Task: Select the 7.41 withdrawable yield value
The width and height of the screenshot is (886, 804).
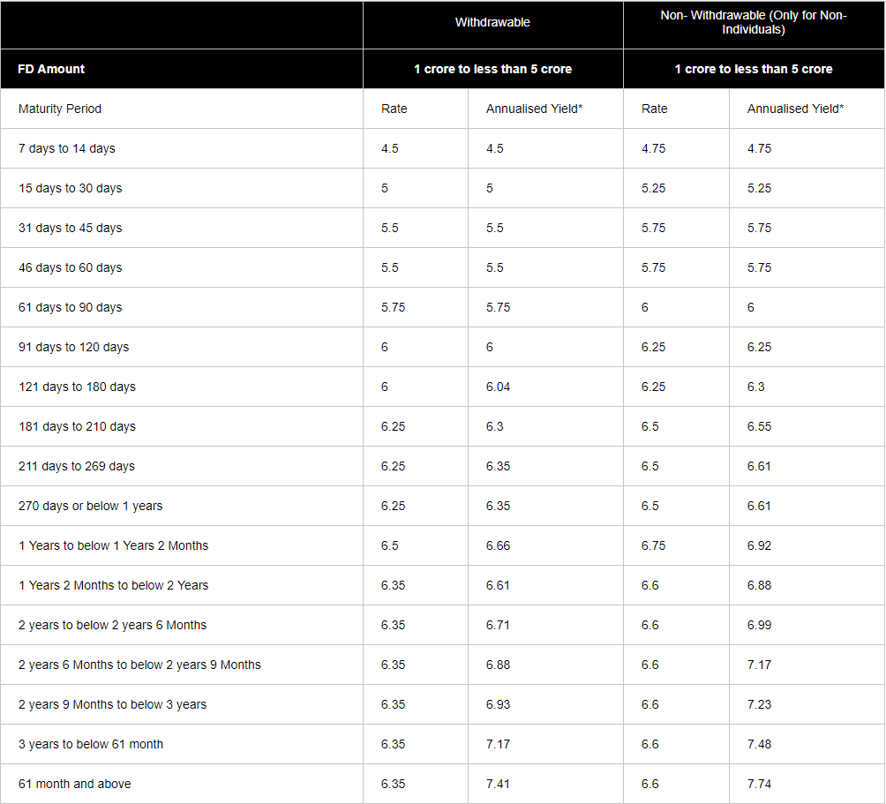Action: click(498, 785)
